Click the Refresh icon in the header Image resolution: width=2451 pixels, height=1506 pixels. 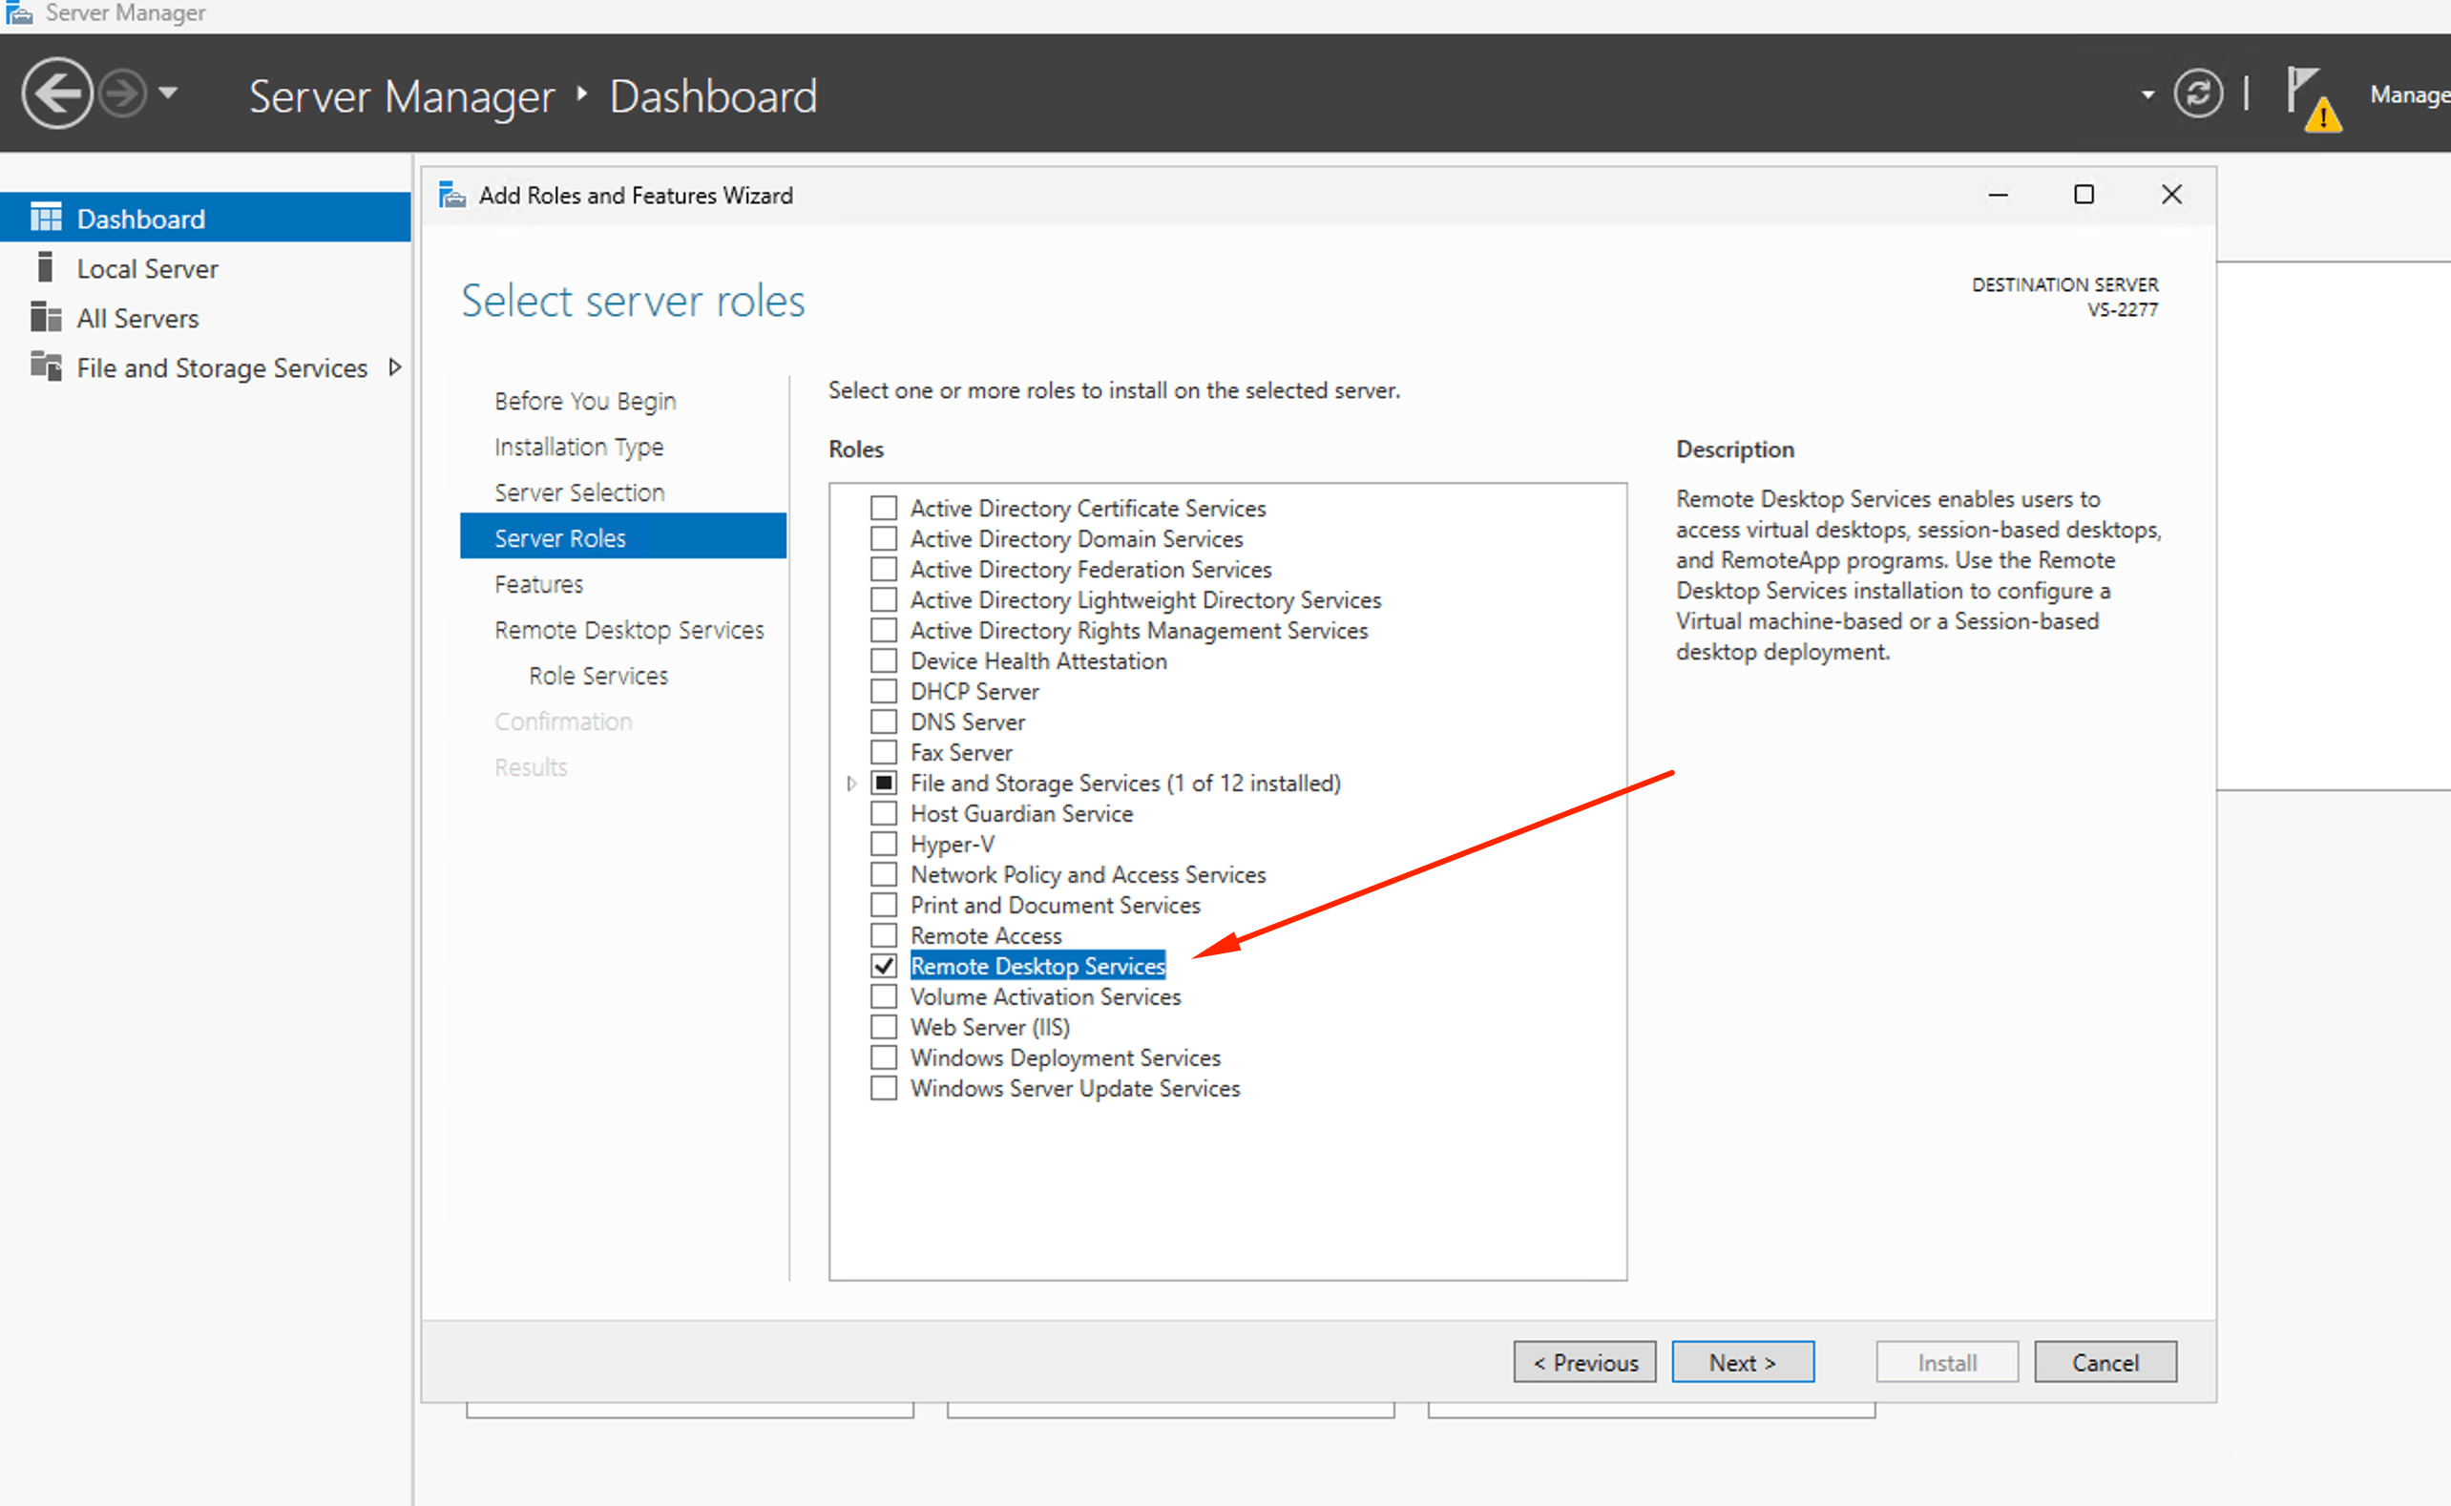click(2197, 94)
